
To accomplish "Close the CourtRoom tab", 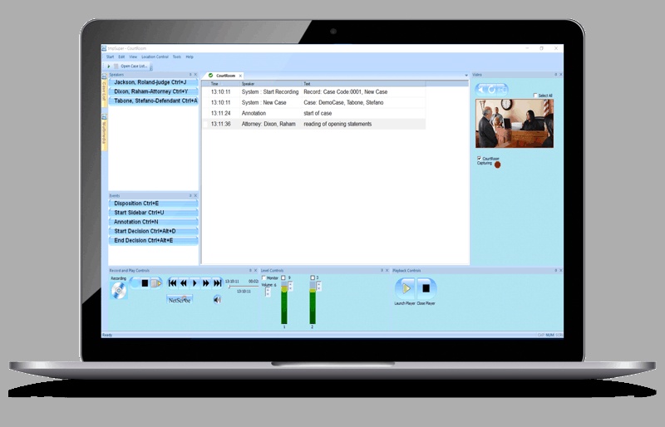I will pyautogui.click(x=240, y=76).
